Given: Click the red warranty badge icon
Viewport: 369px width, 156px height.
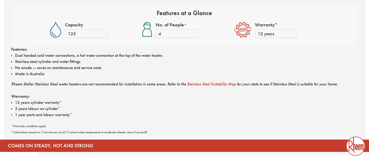Looking at the screenshot, I should coord(243,30).
